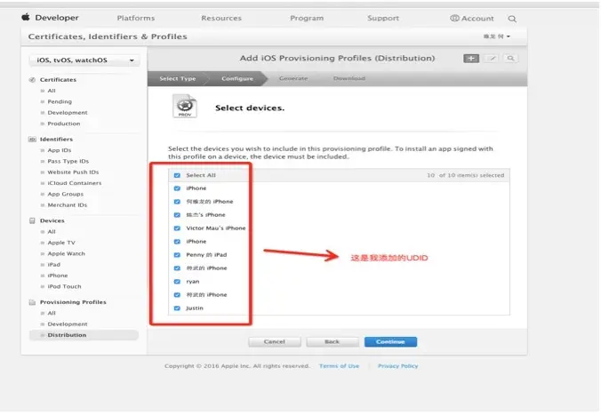
Task: Open the user name dropdown at top right
Action: [497, 36]
